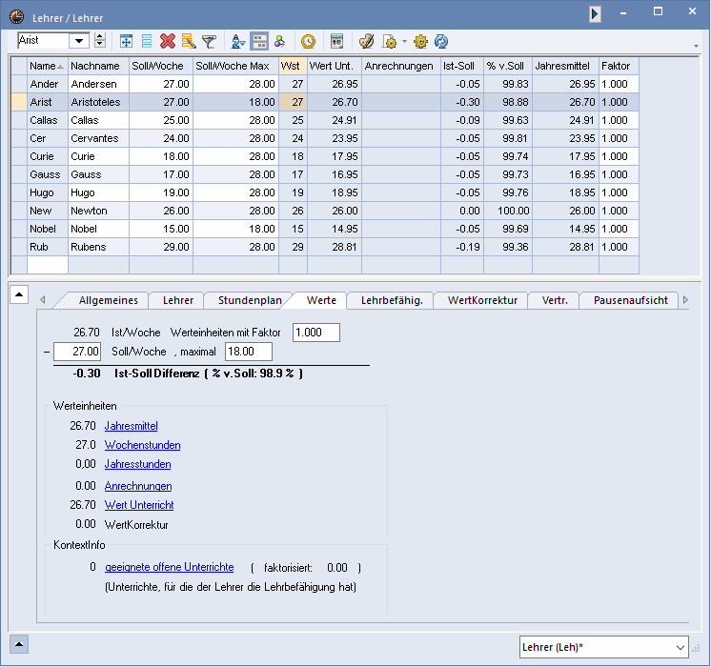Toggle the highlighted form view icon
Image resolution: width=711 pixels, height=667 pixels.
(259, 41)
